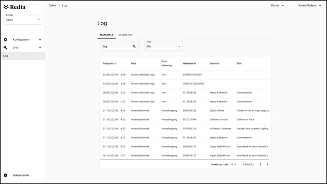The height and width of the screenshot is (184, 327).
Task: Click the title Fanden i vold
Action: pos(253,110)
